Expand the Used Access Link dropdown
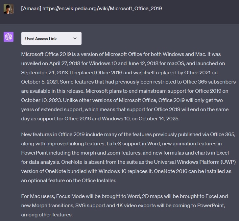This screenshot has width=239, height=221. [51, 38]
